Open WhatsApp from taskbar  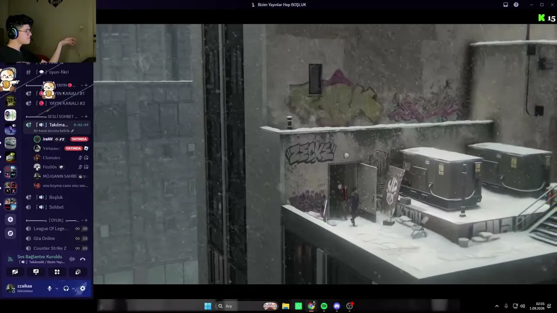[298, 306]
